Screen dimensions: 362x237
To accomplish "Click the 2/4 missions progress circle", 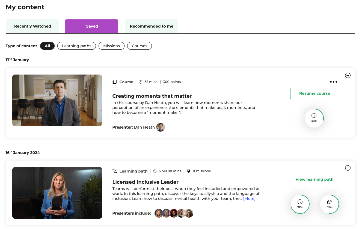I will coord(329,204).
